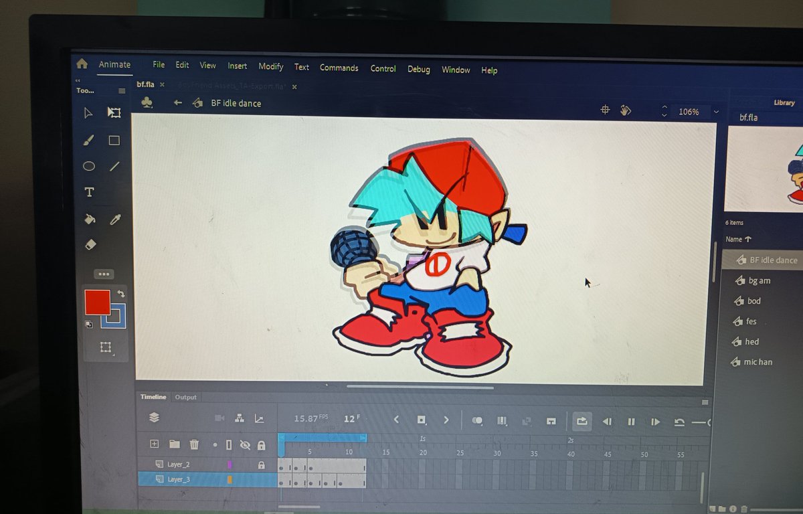Screen dimensions: 803x514
Task: Open the Insert menu
Action: pyautogui.click(x=237, y=66)
